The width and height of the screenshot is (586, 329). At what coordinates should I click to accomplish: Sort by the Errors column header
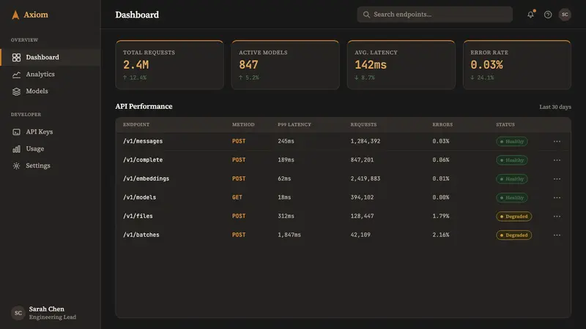(442, 124)
